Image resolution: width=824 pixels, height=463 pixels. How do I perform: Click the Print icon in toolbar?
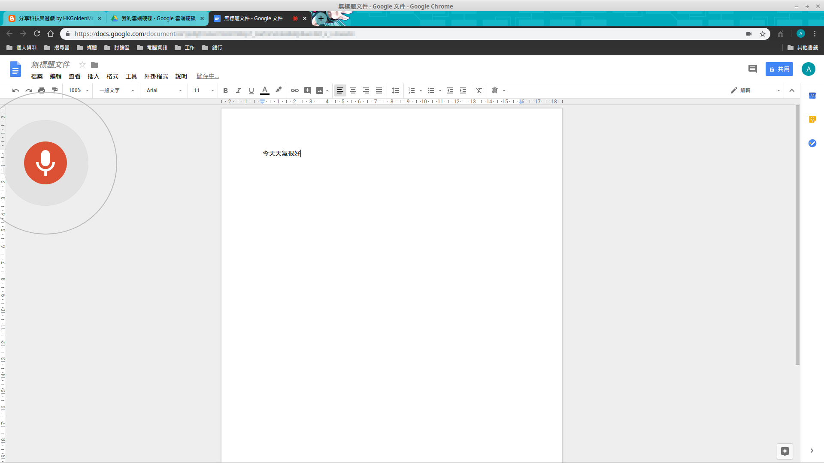coord(42,90)
